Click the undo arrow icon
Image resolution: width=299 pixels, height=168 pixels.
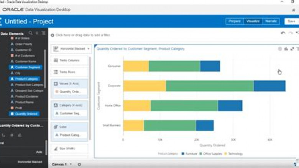(x=283, y=33)
